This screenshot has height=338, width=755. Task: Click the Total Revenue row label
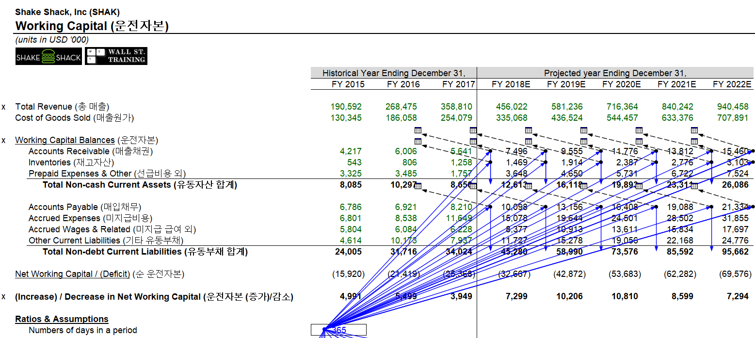tap(62, 107)
